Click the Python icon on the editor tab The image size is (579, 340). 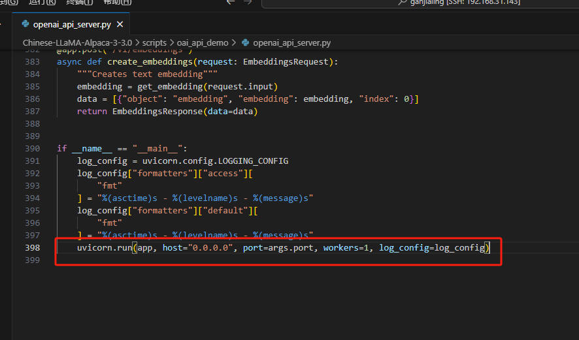tap(25, 24)
